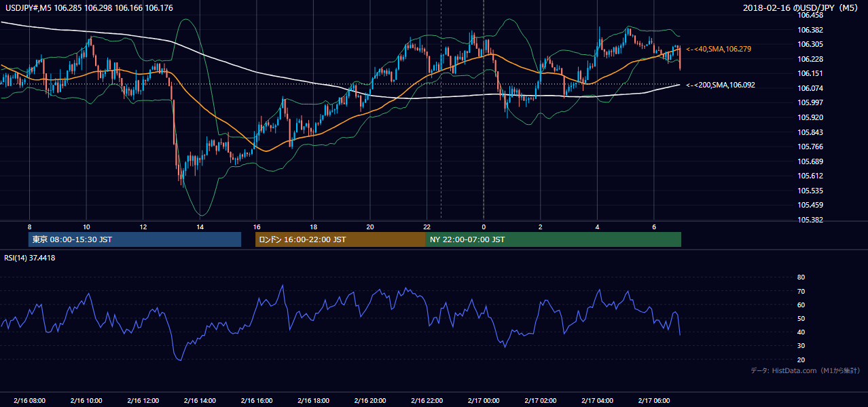Click the 2/16 22:00 date label

tap(427, 400)
